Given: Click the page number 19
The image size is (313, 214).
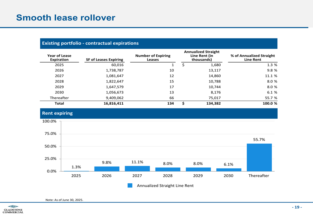Looking at the screenshot, I should tap(297, 207).
